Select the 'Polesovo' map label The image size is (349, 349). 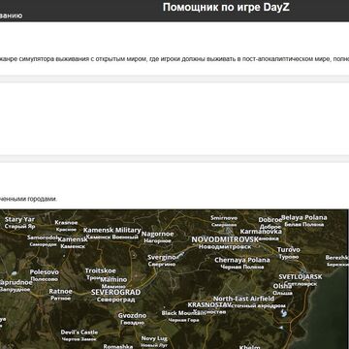pyautogui.click(x=45, y=272)
